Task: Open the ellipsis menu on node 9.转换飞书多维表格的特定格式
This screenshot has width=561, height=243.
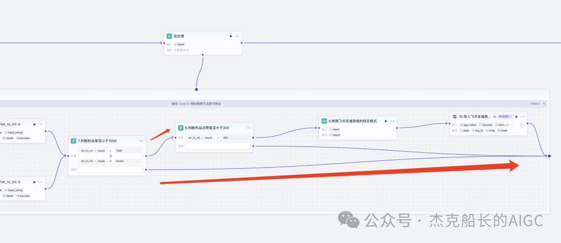Action: [x=392, y=121]
